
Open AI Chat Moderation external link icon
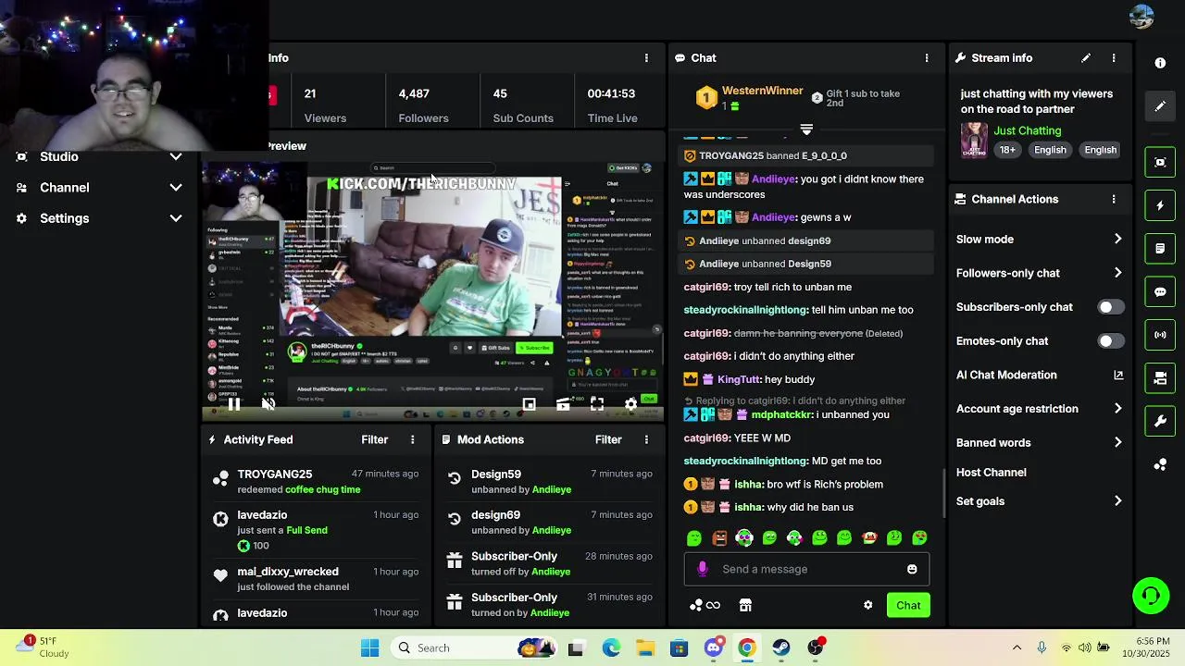[x=1118, y=375]
